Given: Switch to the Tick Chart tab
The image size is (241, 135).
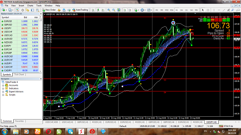Looking at the screenshot, I should pyautogui.click(x=19, y=75).
